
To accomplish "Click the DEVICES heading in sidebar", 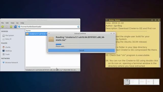I will click(x=5, y=31).
